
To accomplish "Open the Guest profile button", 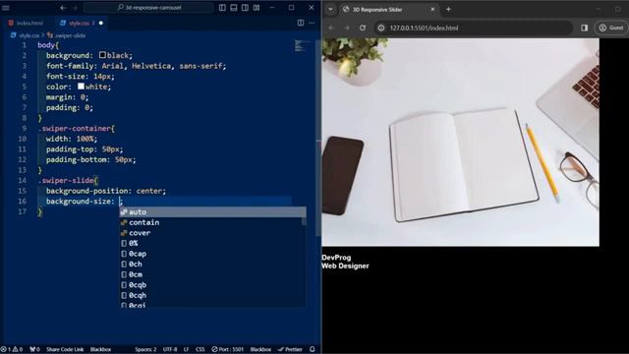I will coord(611,28).
